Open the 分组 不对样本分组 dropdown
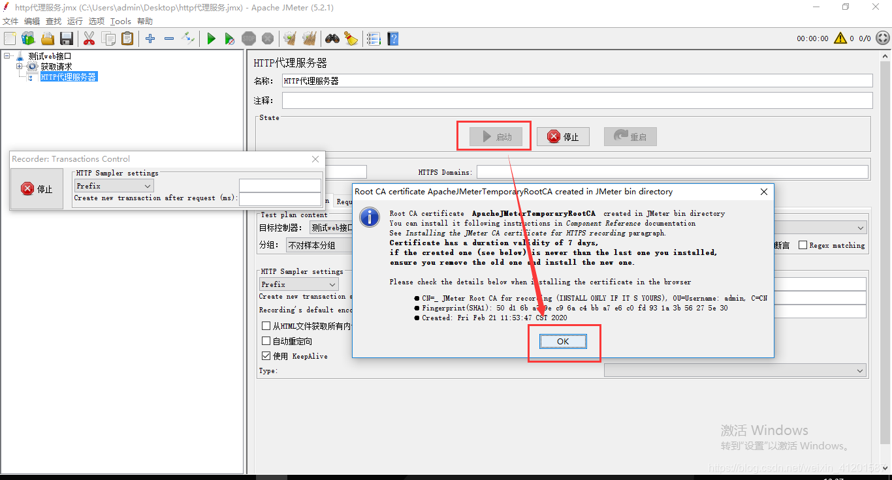Image resolution: width=892 pixels, height=480 pixels. tap(319, 245)
